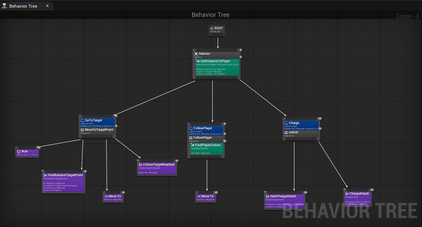This screenshot has height=227, width=422.
Task: Select the GetDistanceToPlayer service block
Action: (x=217, y=67)
